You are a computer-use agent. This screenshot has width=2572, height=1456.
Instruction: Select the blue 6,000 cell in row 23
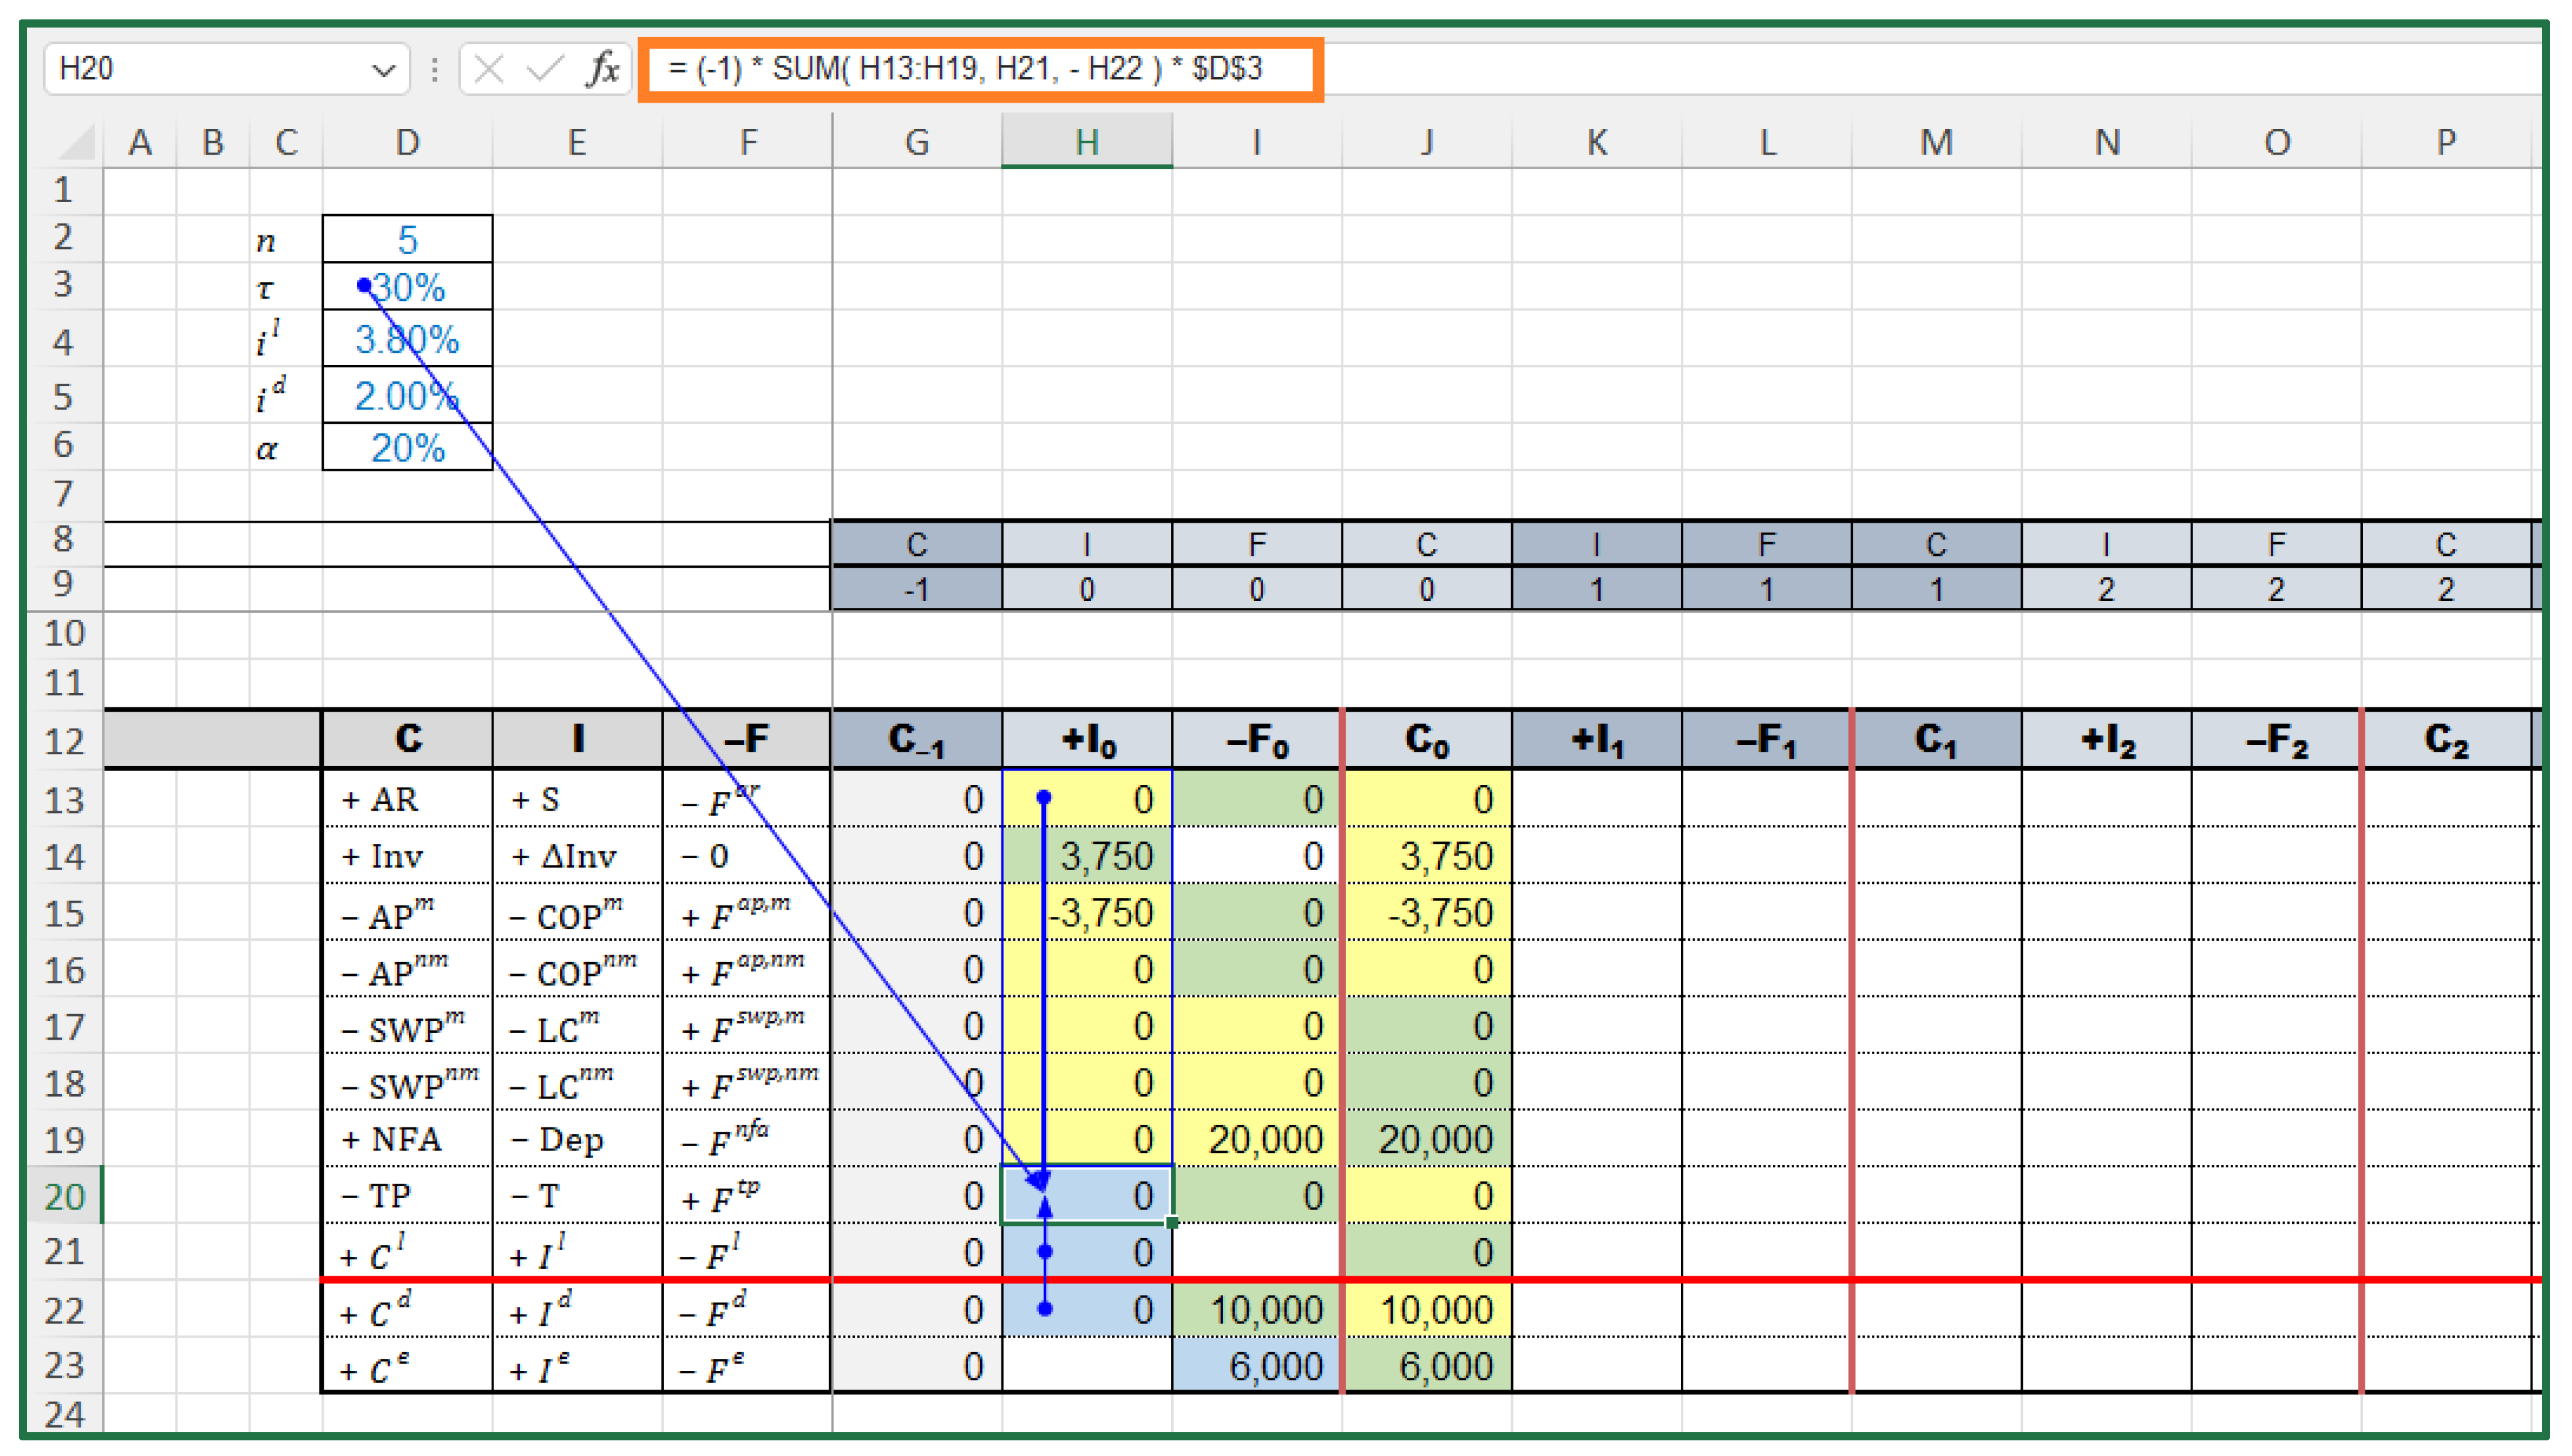click(1256, 1366)
